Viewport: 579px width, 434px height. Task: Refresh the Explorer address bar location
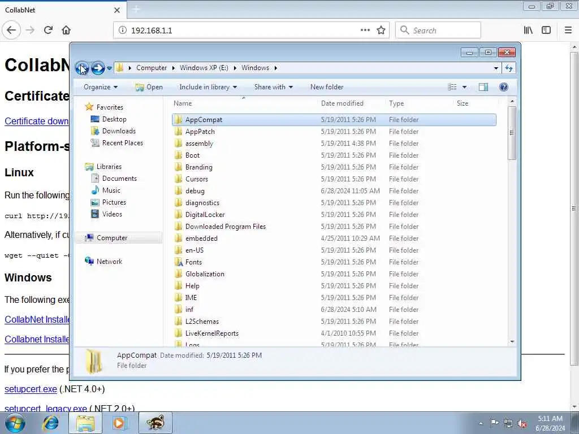[x=509, y=68]
